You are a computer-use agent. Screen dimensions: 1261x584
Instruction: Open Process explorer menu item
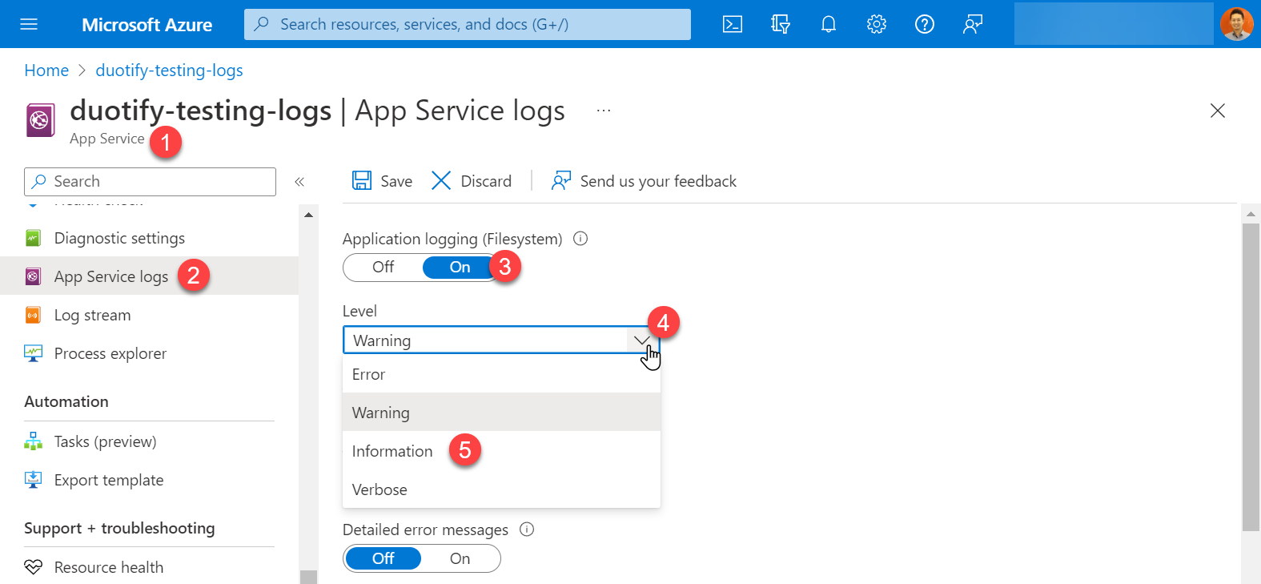point(149,353)
